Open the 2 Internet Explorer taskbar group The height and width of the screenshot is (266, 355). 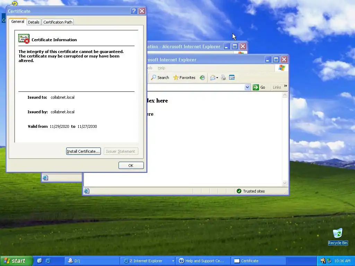[x=147, y=261]
